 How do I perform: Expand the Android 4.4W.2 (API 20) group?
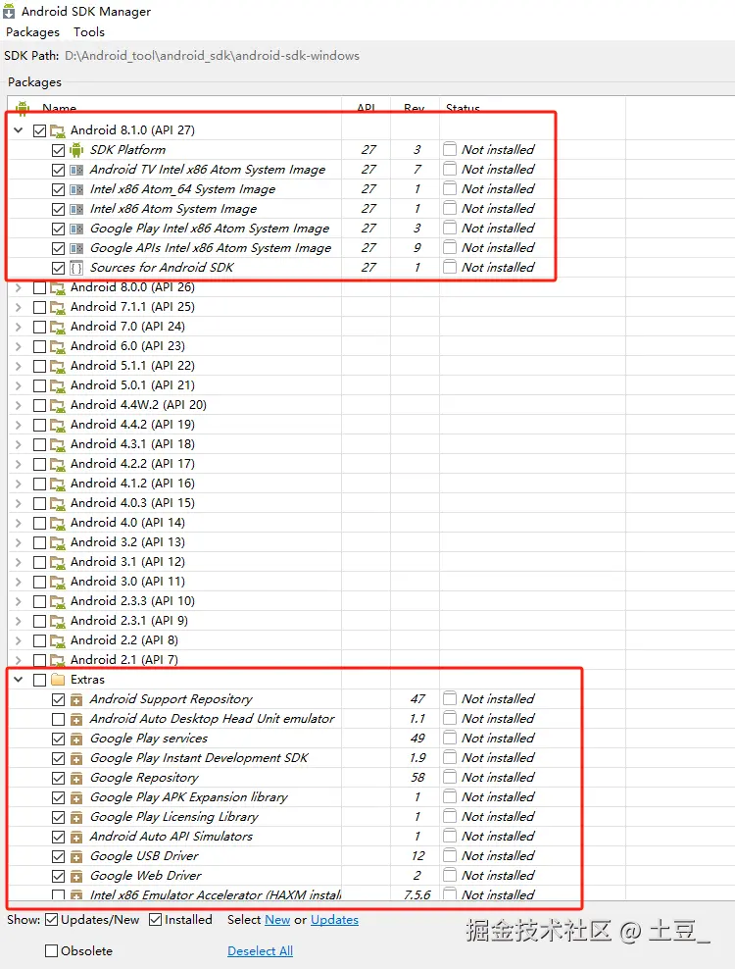(x=19, y=405)
